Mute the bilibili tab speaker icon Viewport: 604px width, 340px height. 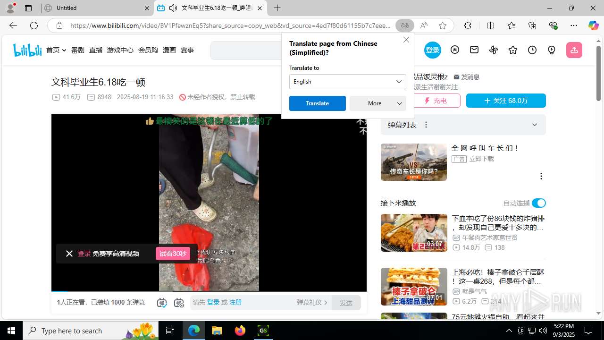(x=173, y=8)
